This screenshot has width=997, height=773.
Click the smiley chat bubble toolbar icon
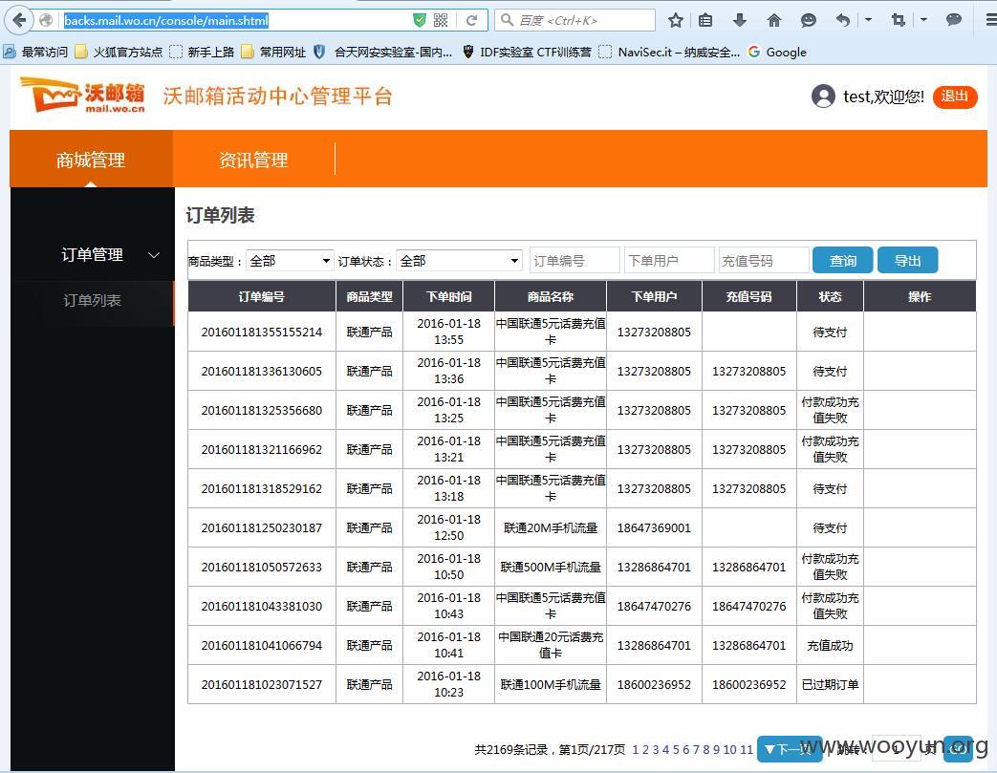808,20
